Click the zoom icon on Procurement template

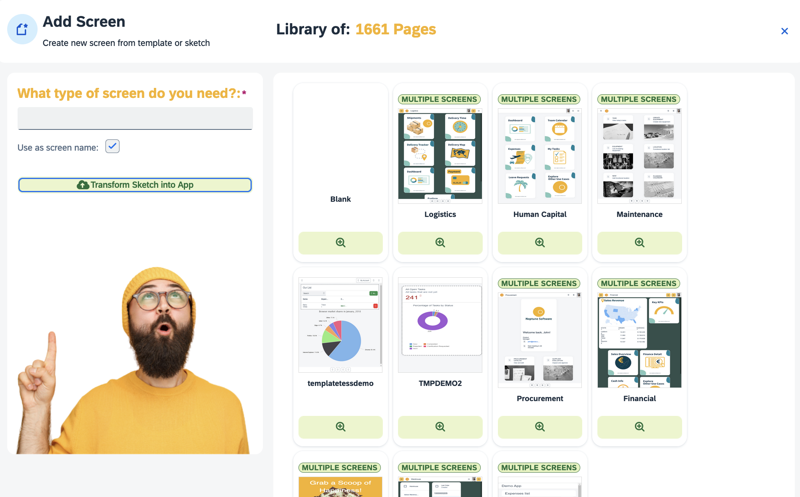(540, 427)
